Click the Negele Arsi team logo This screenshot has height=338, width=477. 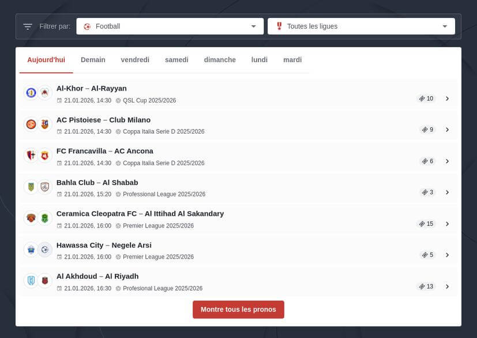click(x=45, y=249)
